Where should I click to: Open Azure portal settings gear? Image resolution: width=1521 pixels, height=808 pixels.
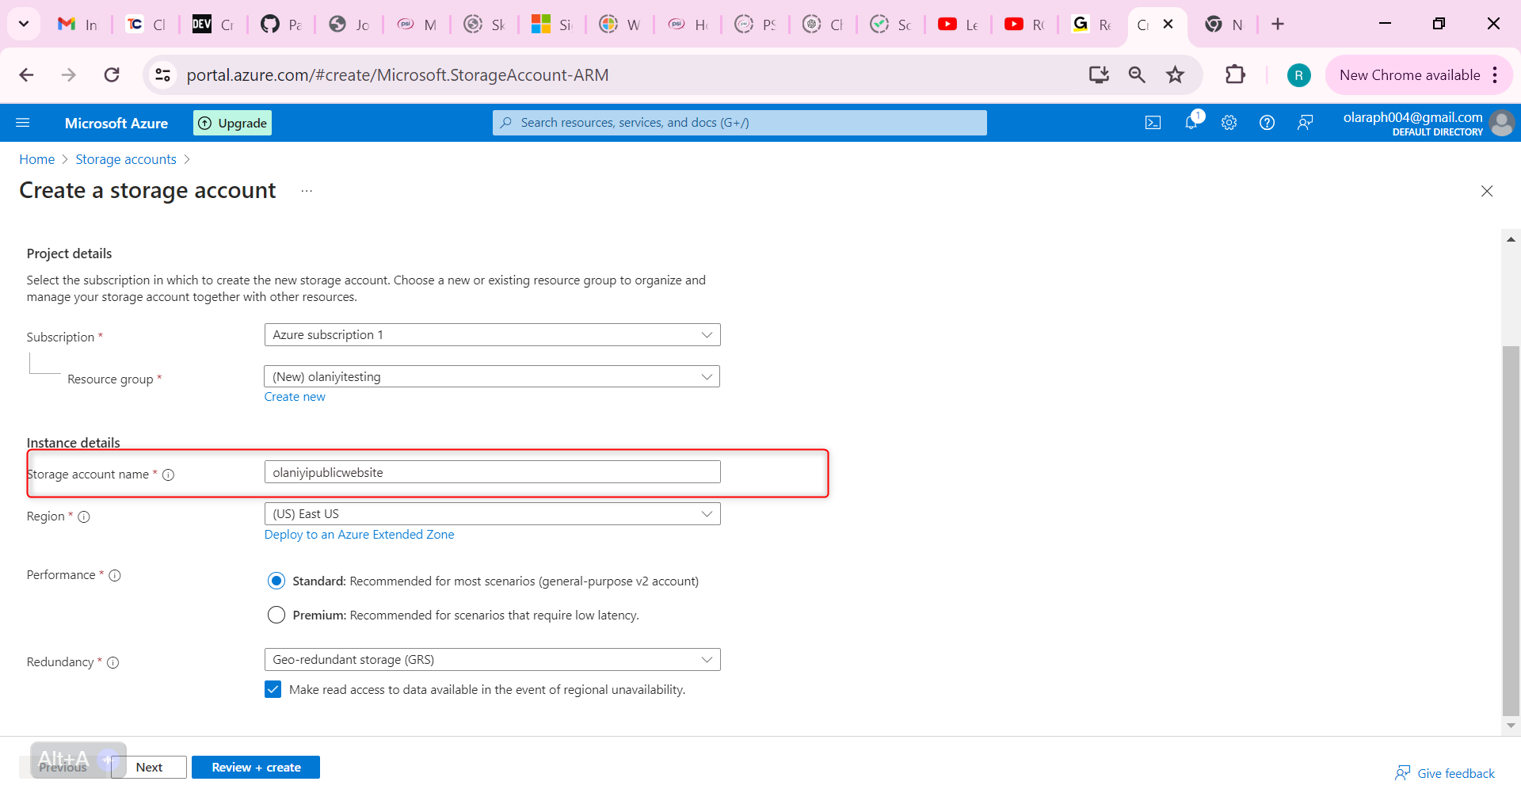pyautogui.click(x=1229, y=123)
